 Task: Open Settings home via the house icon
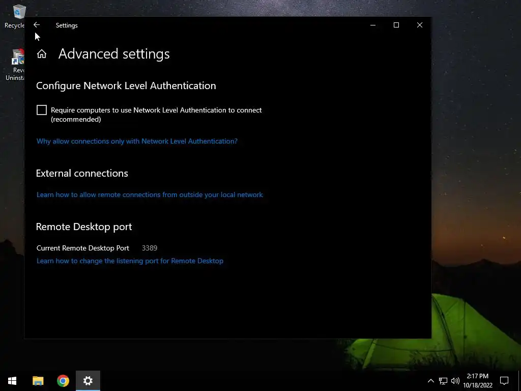click(42, 54)
